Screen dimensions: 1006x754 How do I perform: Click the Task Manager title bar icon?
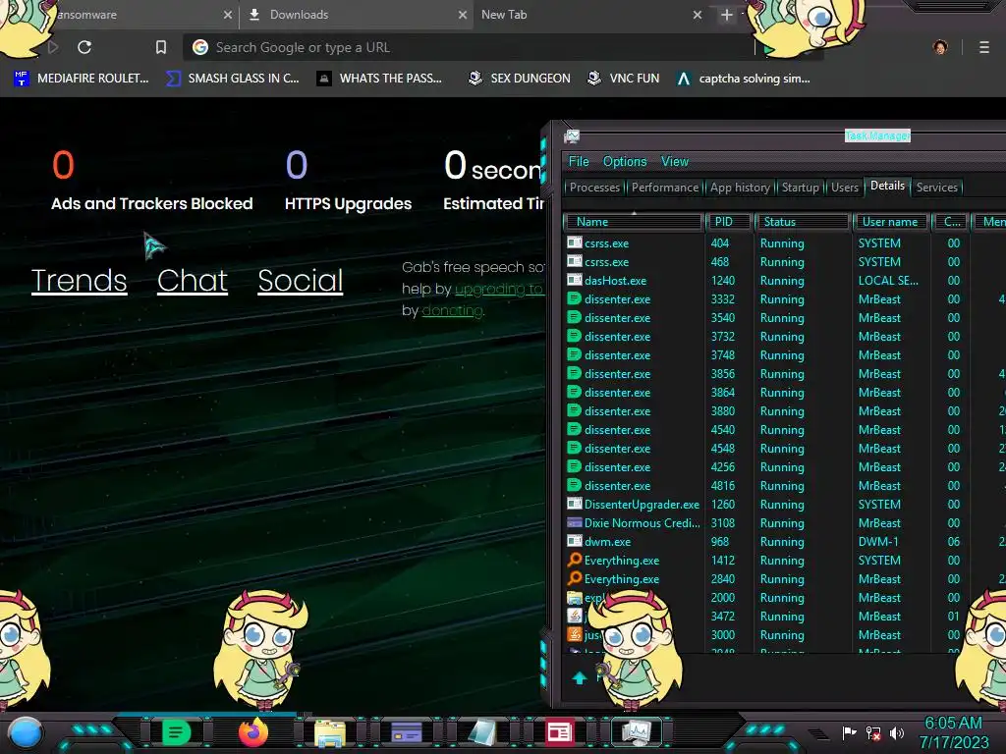click(572, 135)
